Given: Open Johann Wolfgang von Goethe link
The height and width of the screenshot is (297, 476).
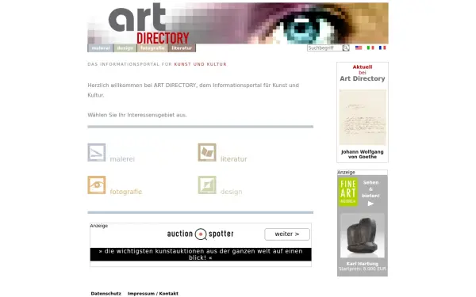Looking at the screenshot, I should 363,154.
